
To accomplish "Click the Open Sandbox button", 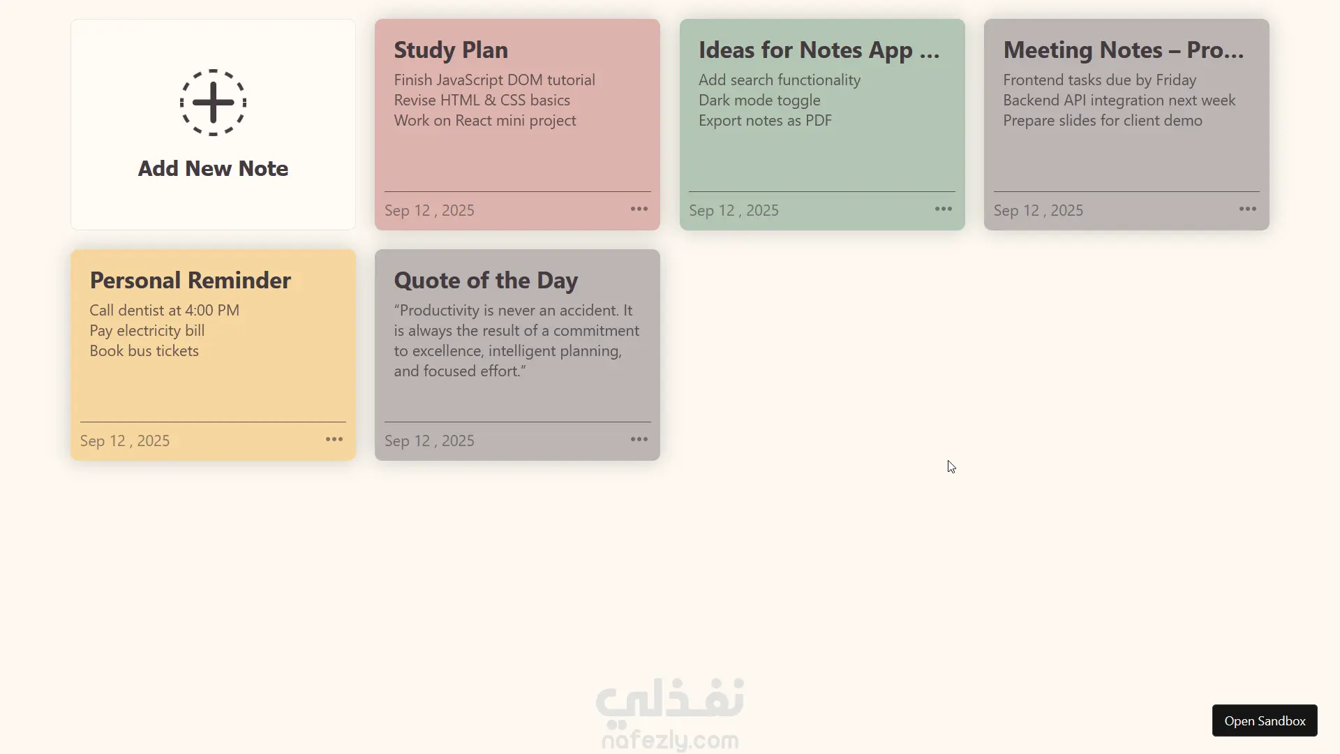I will pyautogui.click(x=1264, y=720).
